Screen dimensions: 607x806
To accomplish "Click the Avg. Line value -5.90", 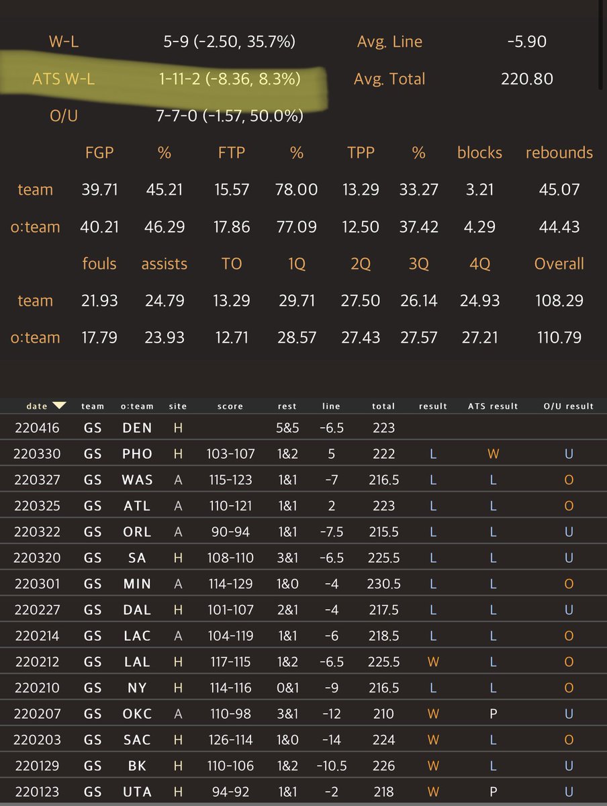I will [527, 42].
